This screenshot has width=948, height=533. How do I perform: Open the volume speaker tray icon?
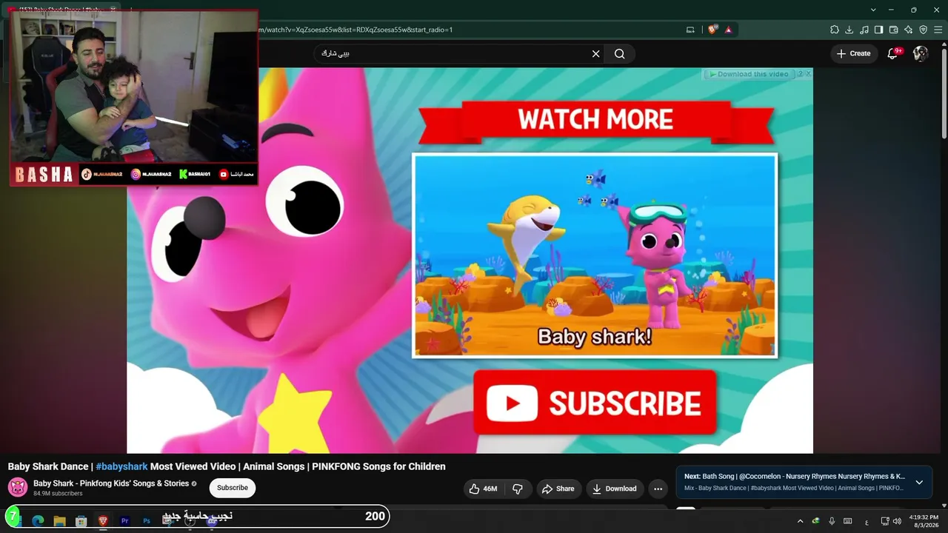point(897,521)
